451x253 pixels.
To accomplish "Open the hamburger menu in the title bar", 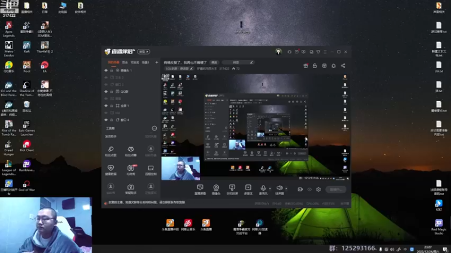I will [x=325, y=52].
